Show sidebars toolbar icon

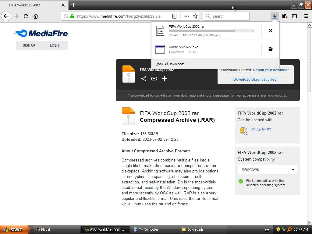[x=294, y=16]
